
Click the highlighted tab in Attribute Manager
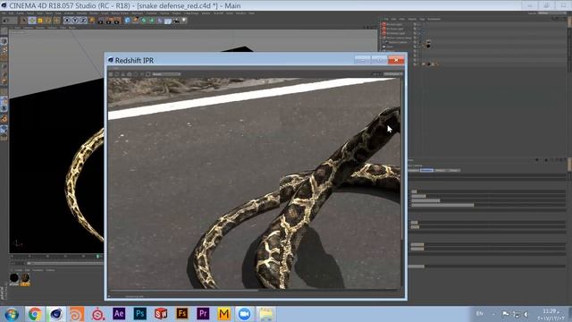[x=426, y=170]
